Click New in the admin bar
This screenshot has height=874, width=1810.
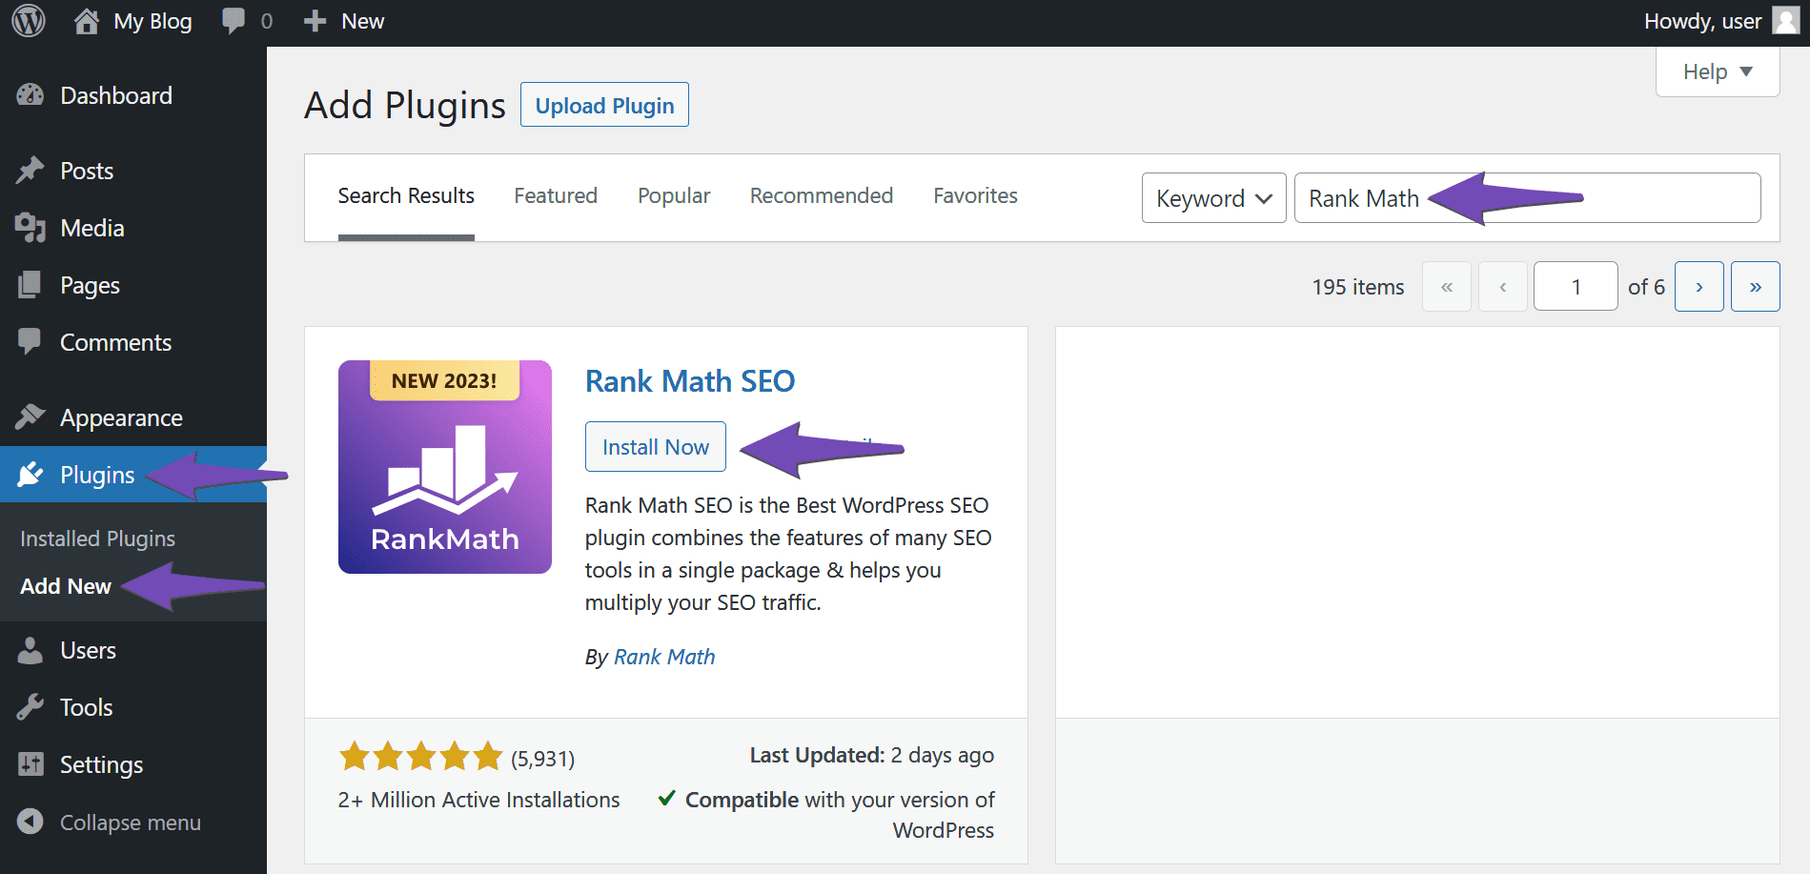[363, 21]
